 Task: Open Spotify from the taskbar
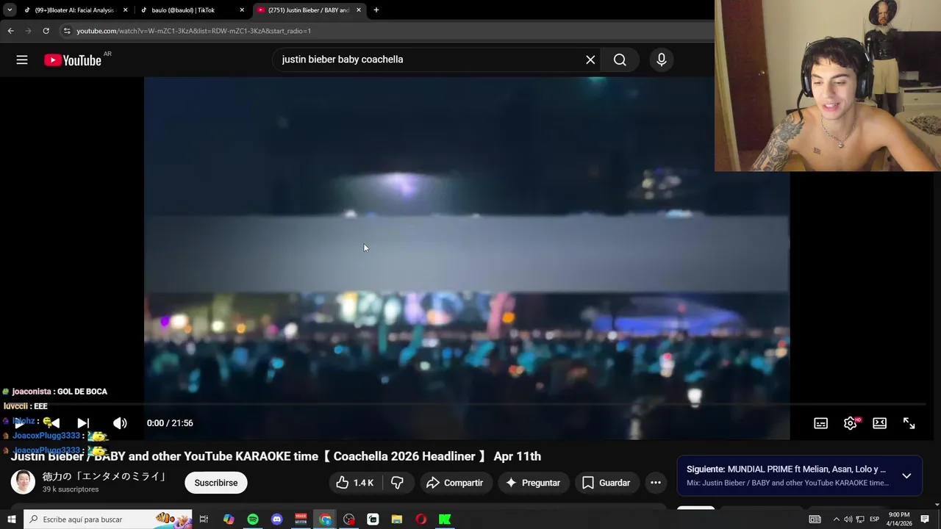(253, 519)
